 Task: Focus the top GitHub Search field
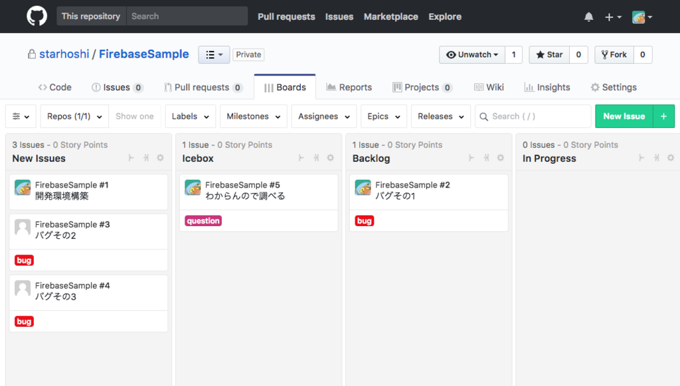point(187,16)
